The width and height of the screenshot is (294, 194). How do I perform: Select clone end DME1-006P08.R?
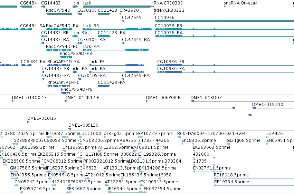(163, 98)
